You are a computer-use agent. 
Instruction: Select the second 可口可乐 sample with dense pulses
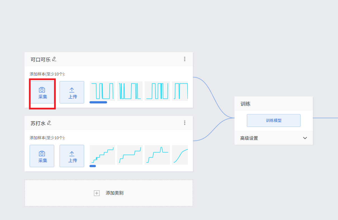coord(130,91)
